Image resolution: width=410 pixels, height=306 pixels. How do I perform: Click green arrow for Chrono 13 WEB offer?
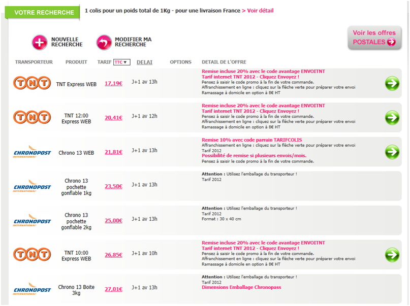(x=392, y=152)
